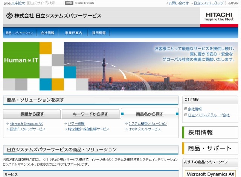Click the arrow icon before 特定健診・保健指導サービス
This screenshot has width=241, height=177.
coord(66,129)
